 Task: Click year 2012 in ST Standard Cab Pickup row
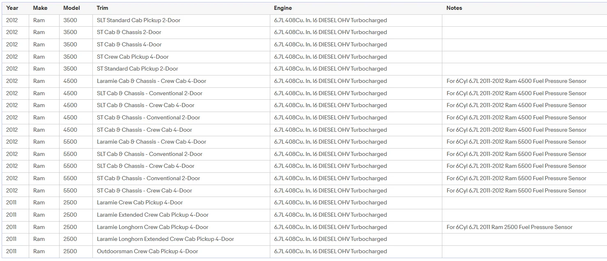[x=12, y=69]
